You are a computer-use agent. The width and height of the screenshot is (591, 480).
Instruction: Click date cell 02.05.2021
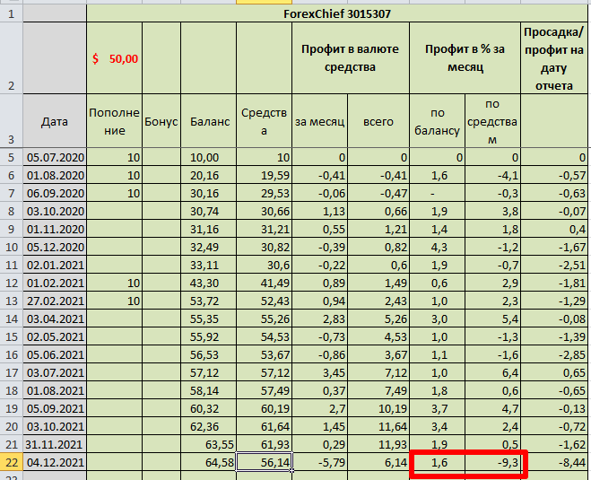coord(55,336)
